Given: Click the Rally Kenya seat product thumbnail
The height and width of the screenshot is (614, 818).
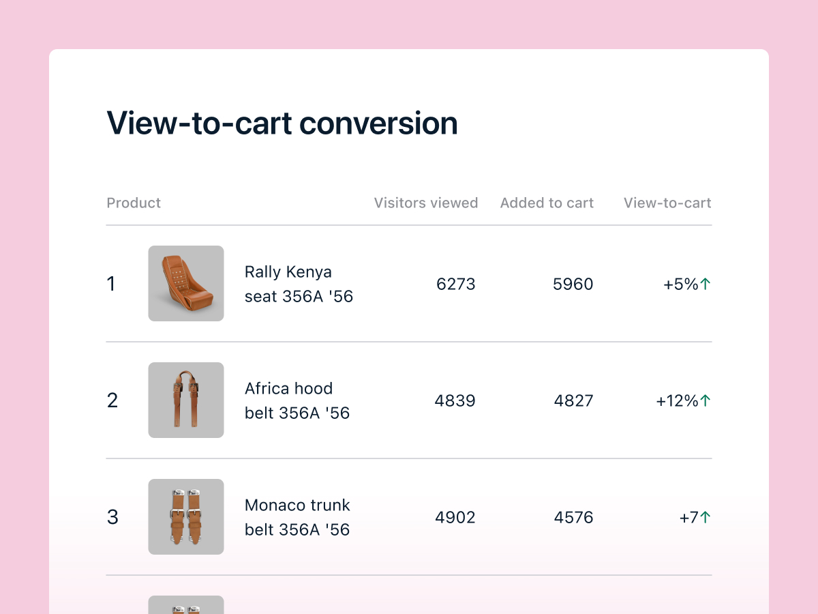Looking at the screenshot, I should tap(186, 283).
